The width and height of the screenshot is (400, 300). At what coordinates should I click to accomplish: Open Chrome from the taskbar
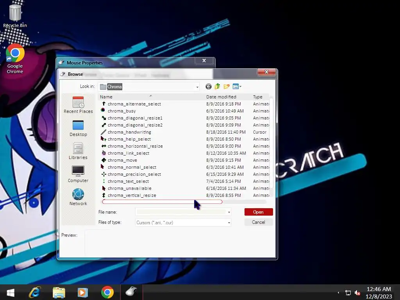coord(107,292)
